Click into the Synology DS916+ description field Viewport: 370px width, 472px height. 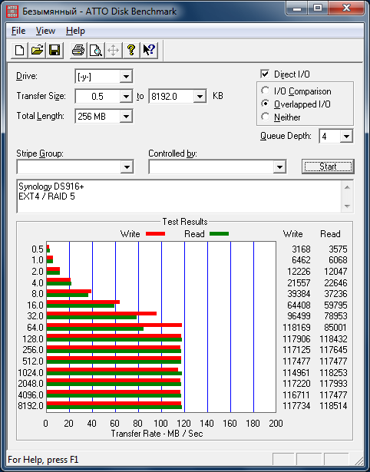click(x=180, y=196)
